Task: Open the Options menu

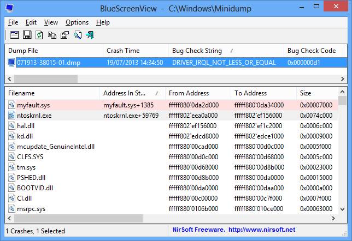Action: point(77,22)
